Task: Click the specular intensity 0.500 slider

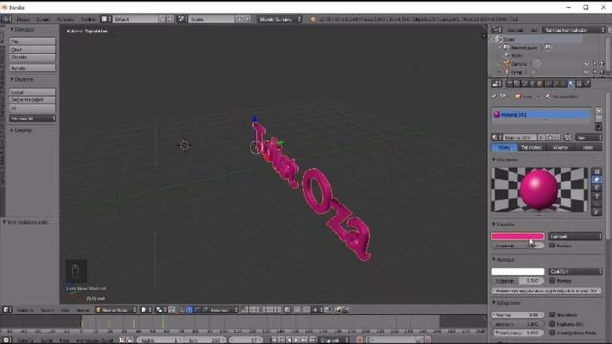Action: click(x=517, y=280)
